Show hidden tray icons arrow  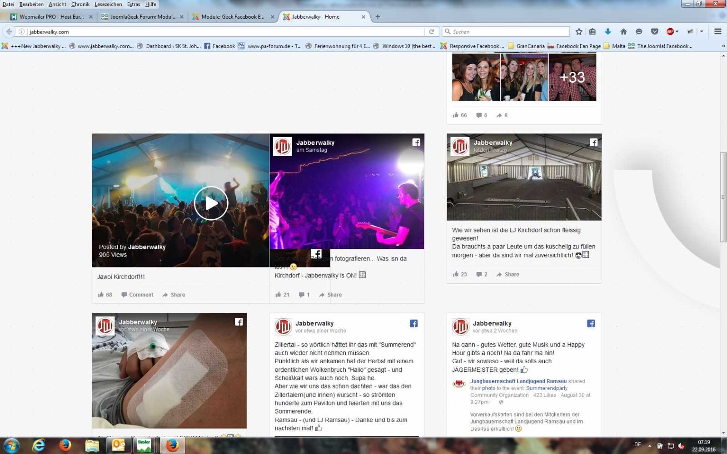[649, 446]
